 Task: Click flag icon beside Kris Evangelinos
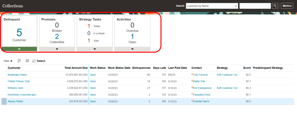[x=192, y=87]
